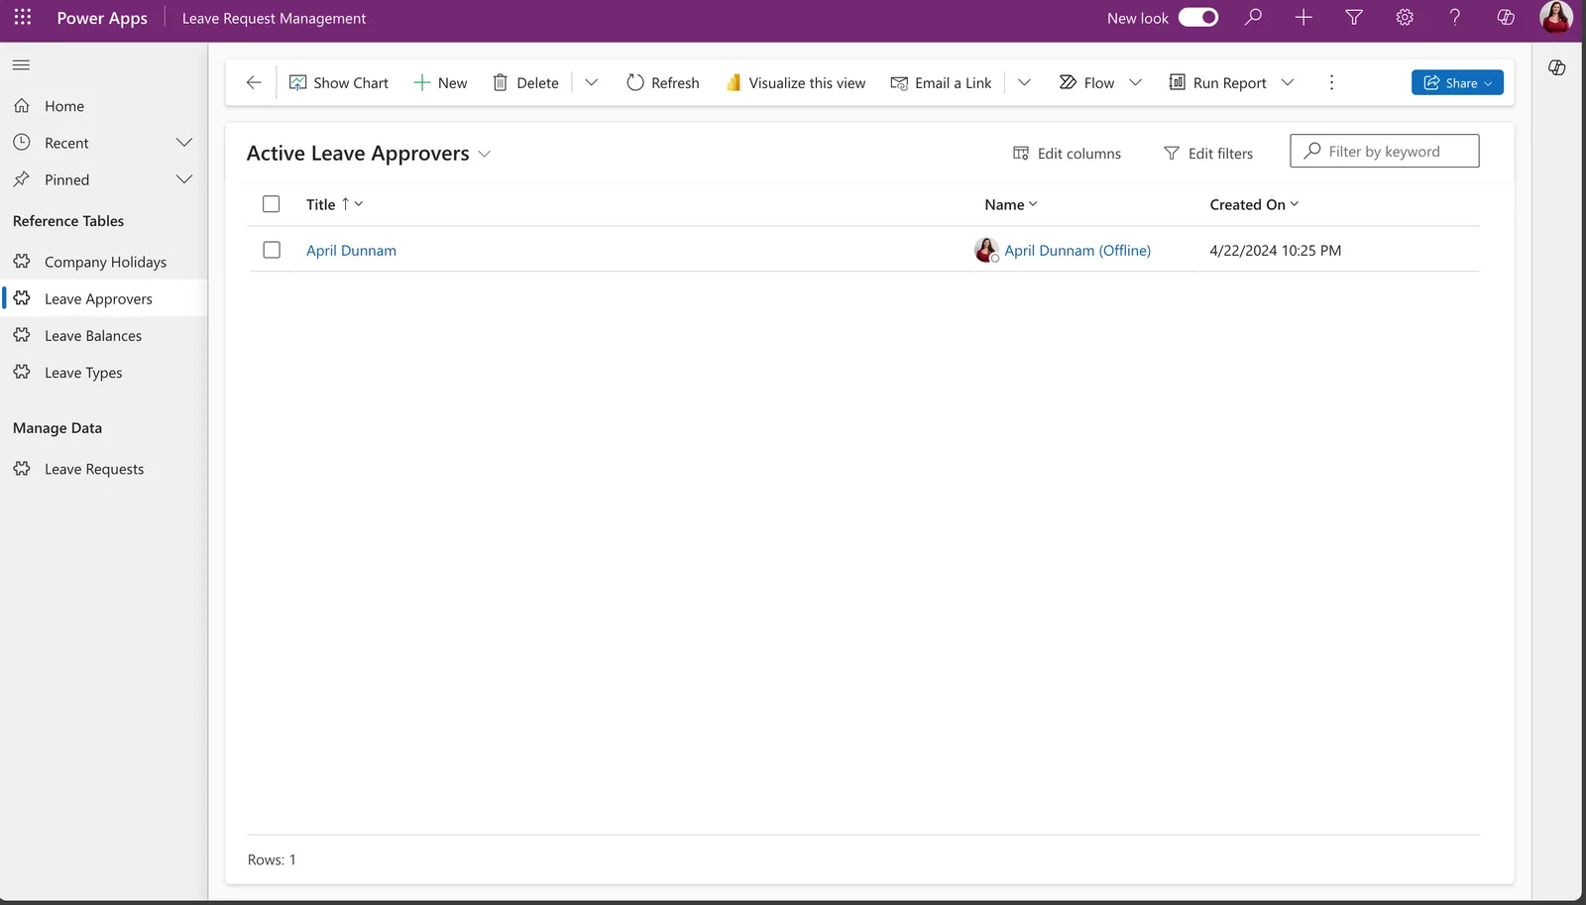Expand the Recent section chevron

pyautogui.click(x=184, y=143)
